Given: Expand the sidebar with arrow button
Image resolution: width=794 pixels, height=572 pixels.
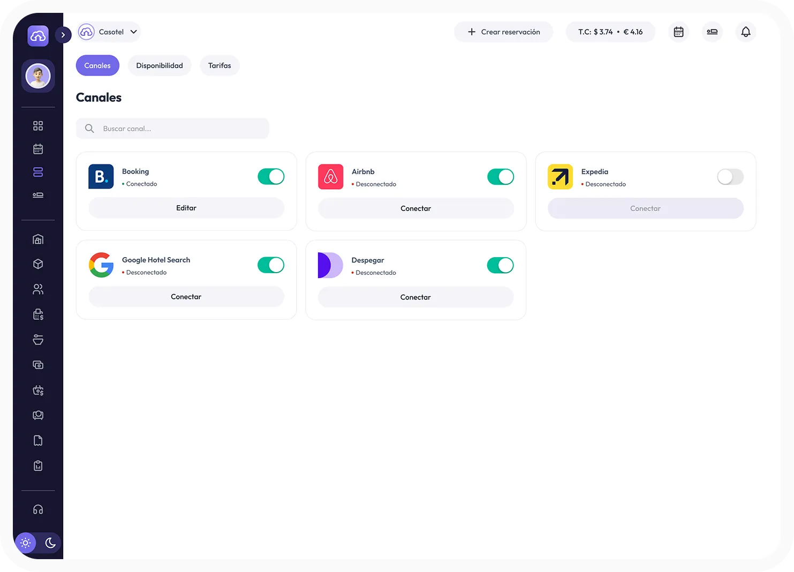Looking at the screenshot, I should [63, 35].
